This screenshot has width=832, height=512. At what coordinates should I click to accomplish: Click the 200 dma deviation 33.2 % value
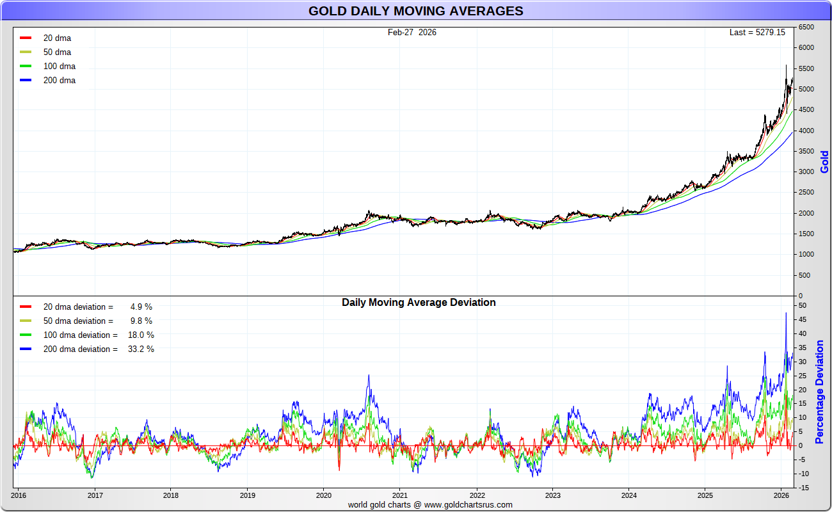(x=141, y=349)
